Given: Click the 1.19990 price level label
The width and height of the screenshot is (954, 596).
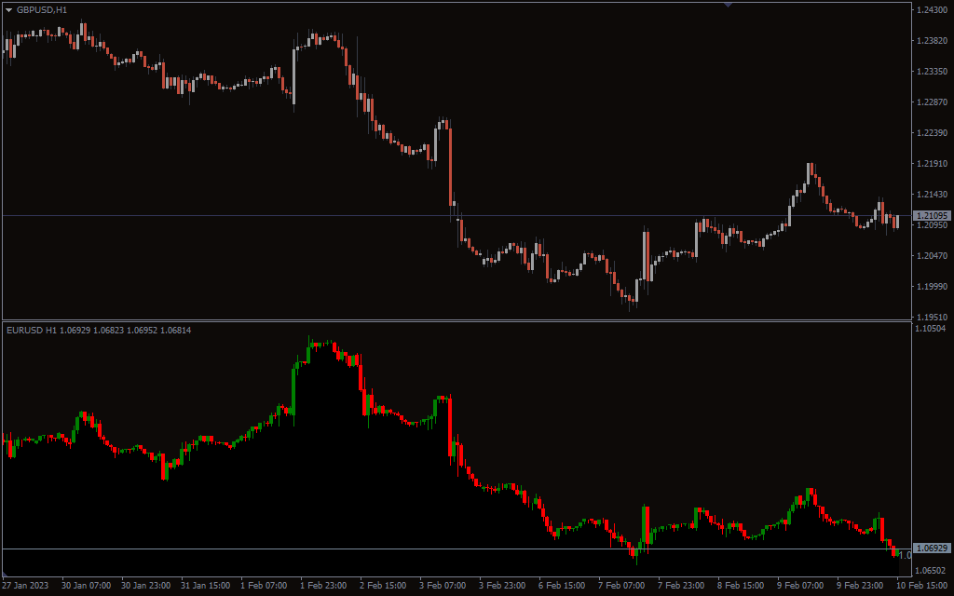Looking at the screenshot, I should [932, 287].
